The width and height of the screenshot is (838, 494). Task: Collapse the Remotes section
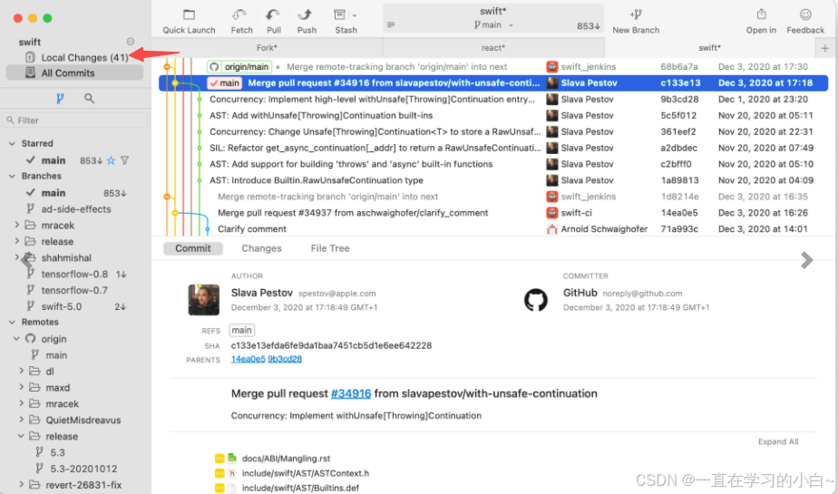(13, 322)
